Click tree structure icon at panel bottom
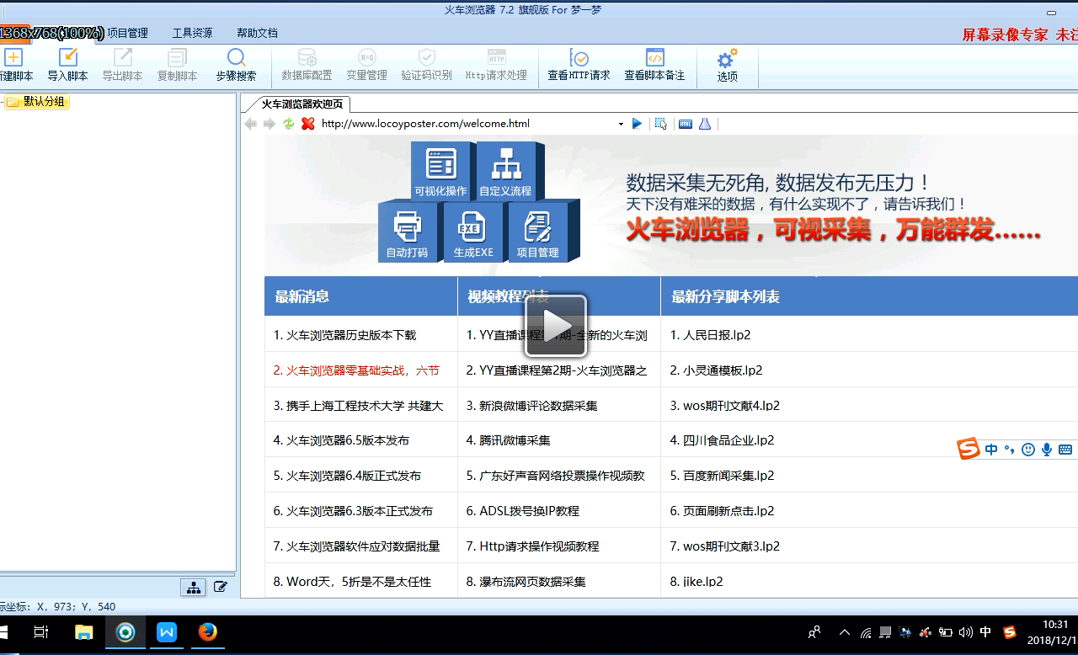The image size is (1078, 655). click(x=194, y=587)
